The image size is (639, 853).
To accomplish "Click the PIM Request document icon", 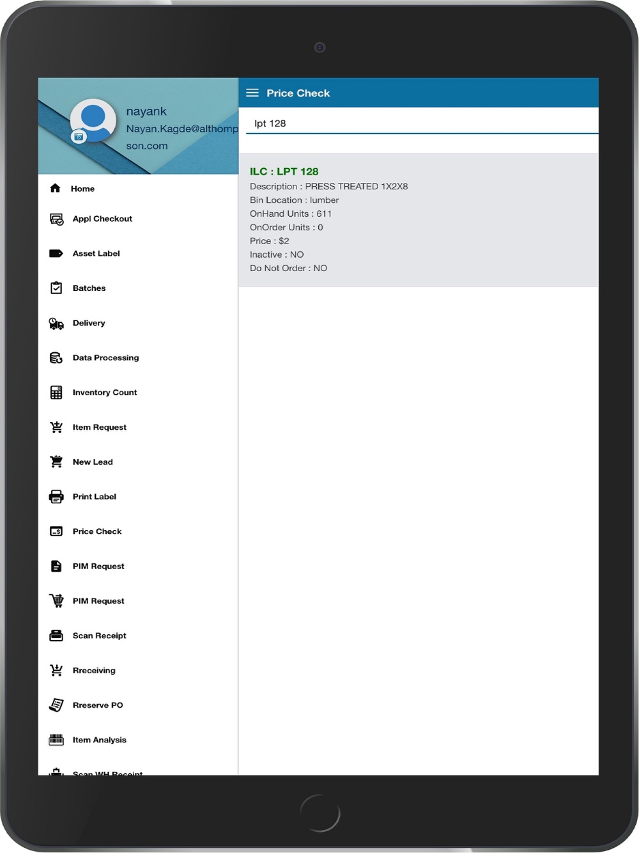I will coord(56,566).
